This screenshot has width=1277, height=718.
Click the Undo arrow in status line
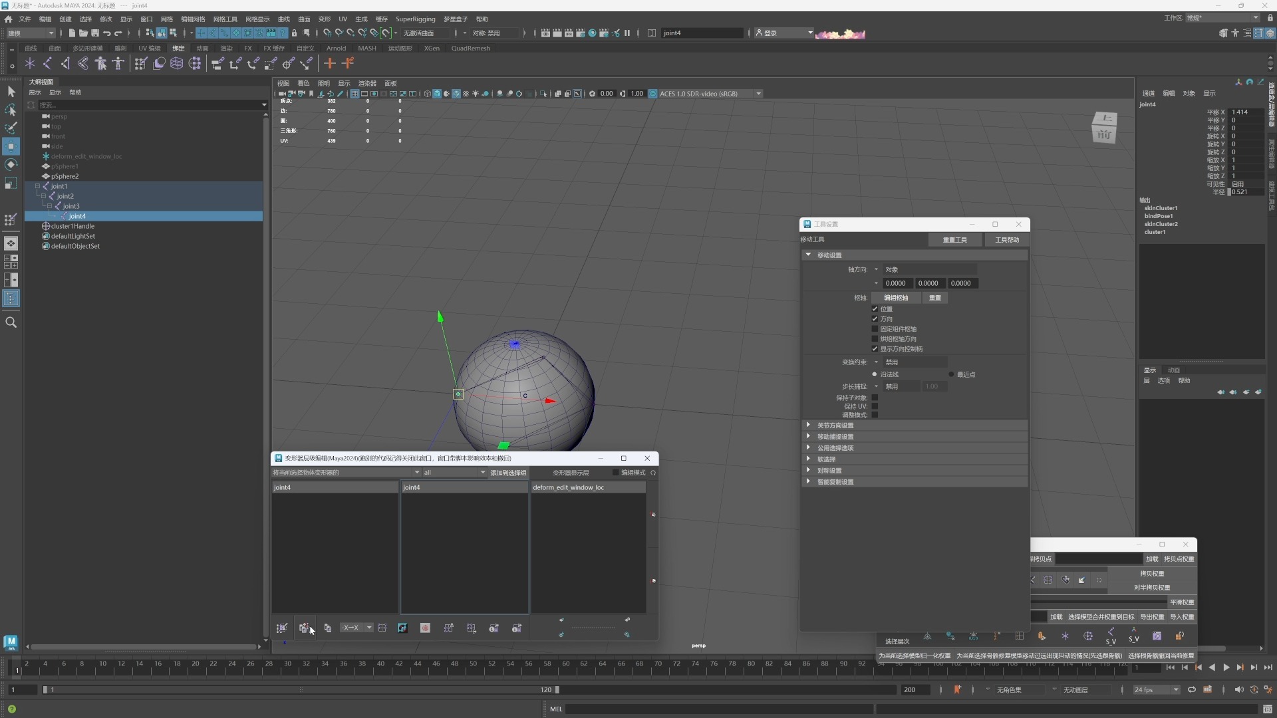tap(106, 33)
